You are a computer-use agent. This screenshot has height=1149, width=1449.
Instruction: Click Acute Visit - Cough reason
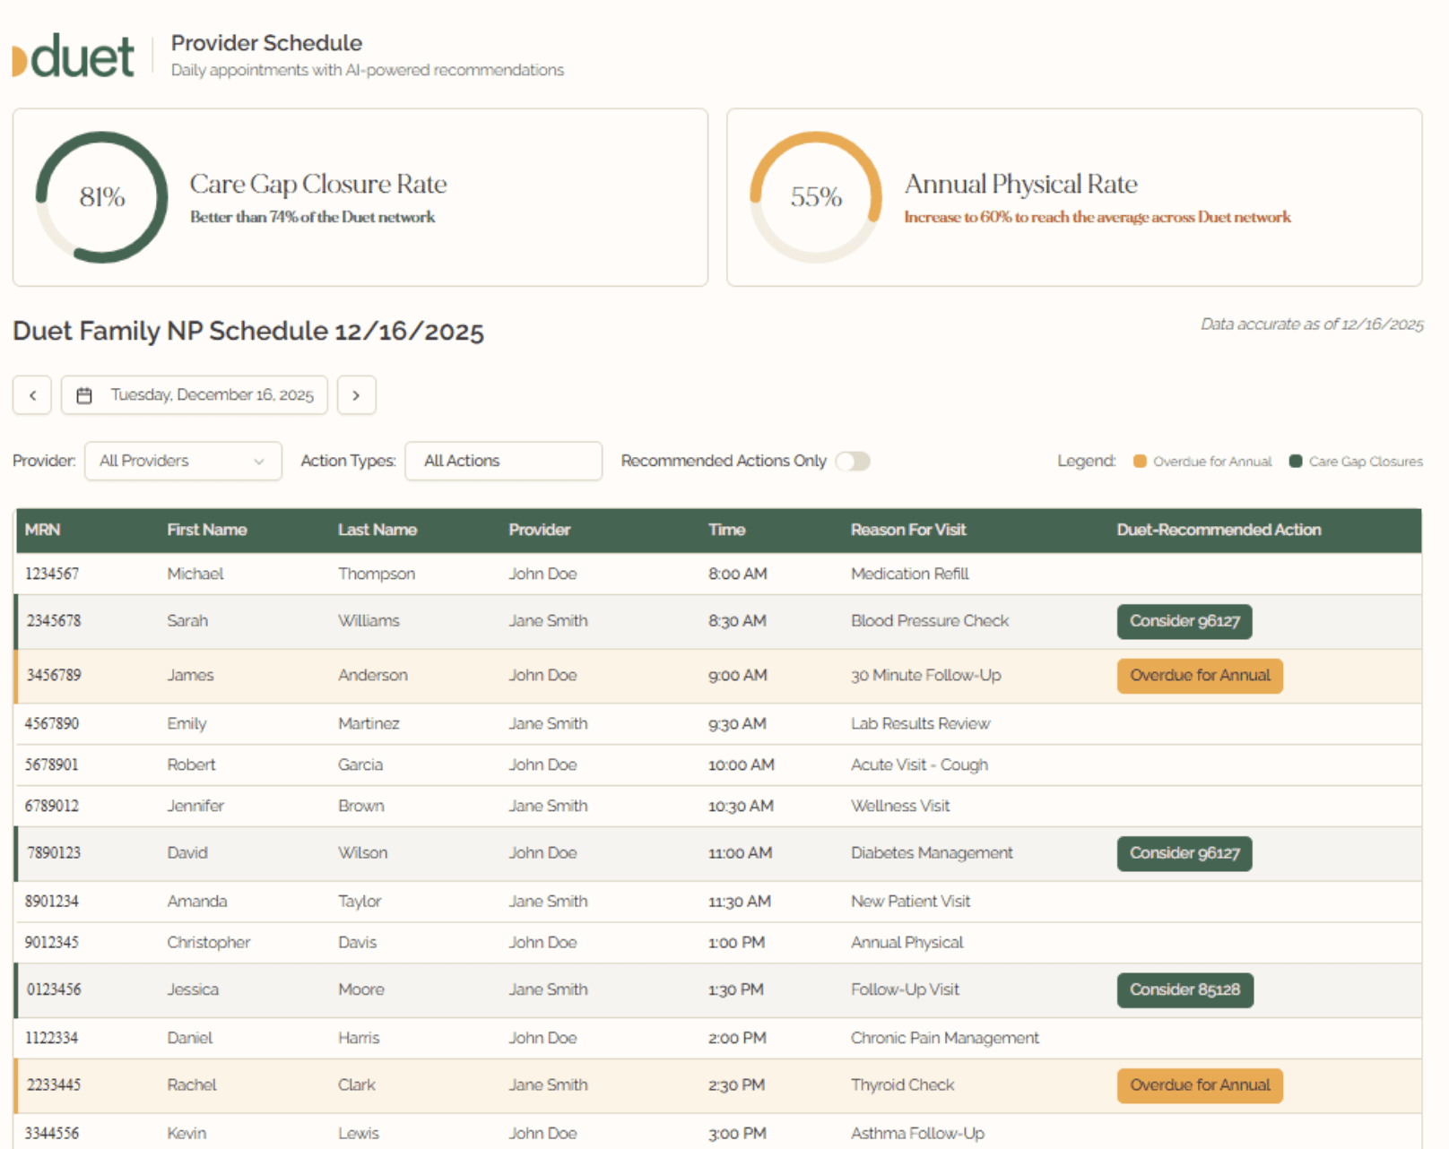[x=919, y=765]
